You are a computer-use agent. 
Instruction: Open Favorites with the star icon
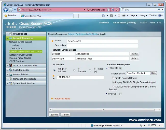[x=6, y=16]
